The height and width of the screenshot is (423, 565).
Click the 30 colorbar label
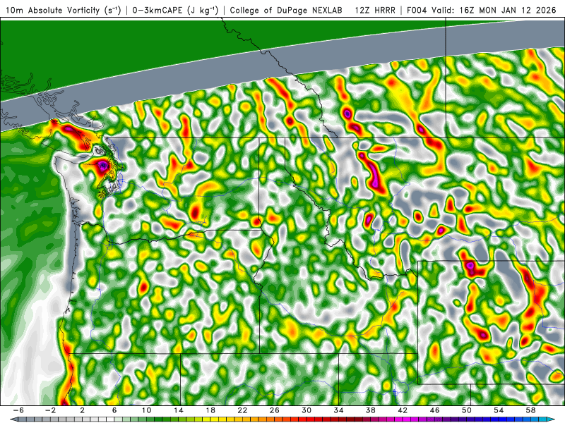click(307, 410)
